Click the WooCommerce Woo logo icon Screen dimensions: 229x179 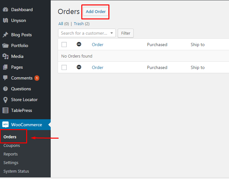[x=5, y=125]
